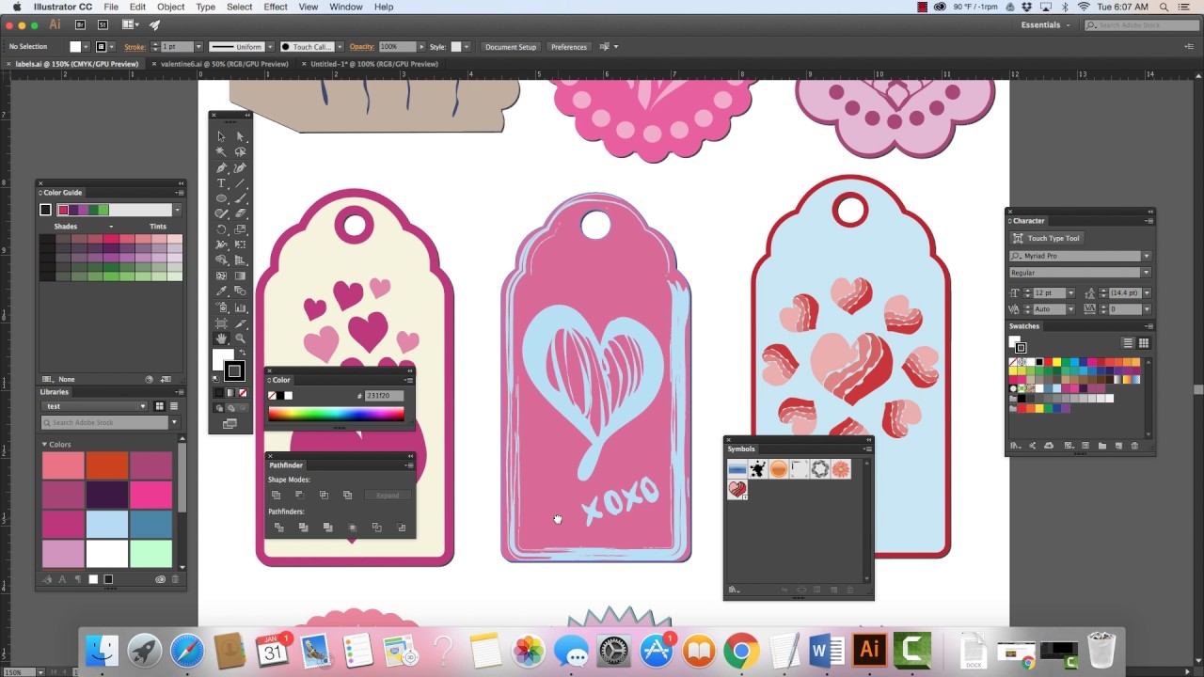Select the Zoom tool
1204x677 pixels.
click(x=240, y=338)
